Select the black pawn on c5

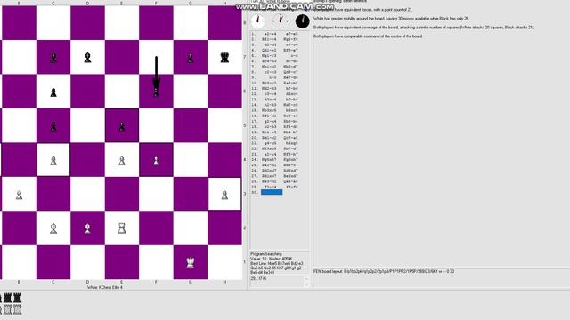click(53, 126)
